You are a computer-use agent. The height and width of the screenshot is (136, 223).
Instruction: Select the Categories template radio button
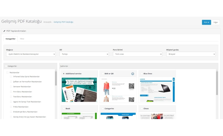[103, 109]
